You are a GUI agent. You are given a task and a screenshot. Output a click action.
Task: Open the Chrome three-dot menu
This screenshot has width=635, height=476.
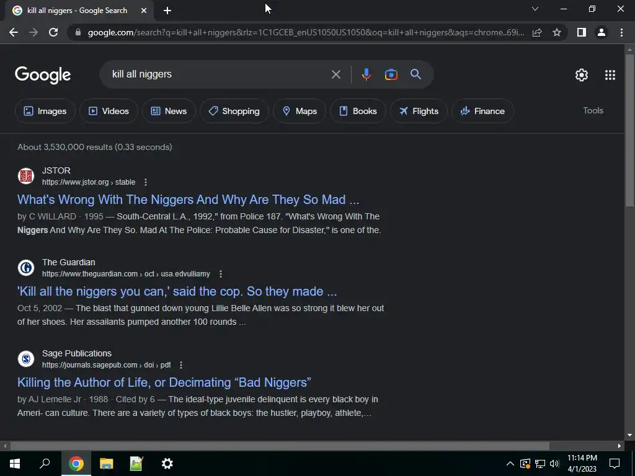[621, 32]
